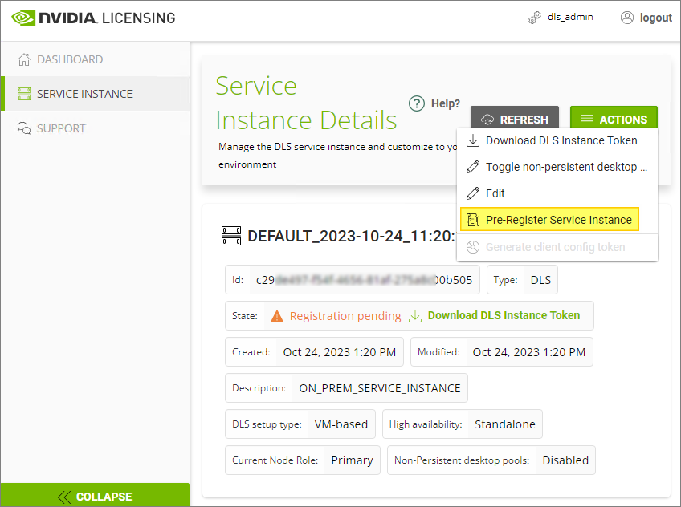Go to the Dashboard page
Screen dimensions: 681x507
point(69,59)
